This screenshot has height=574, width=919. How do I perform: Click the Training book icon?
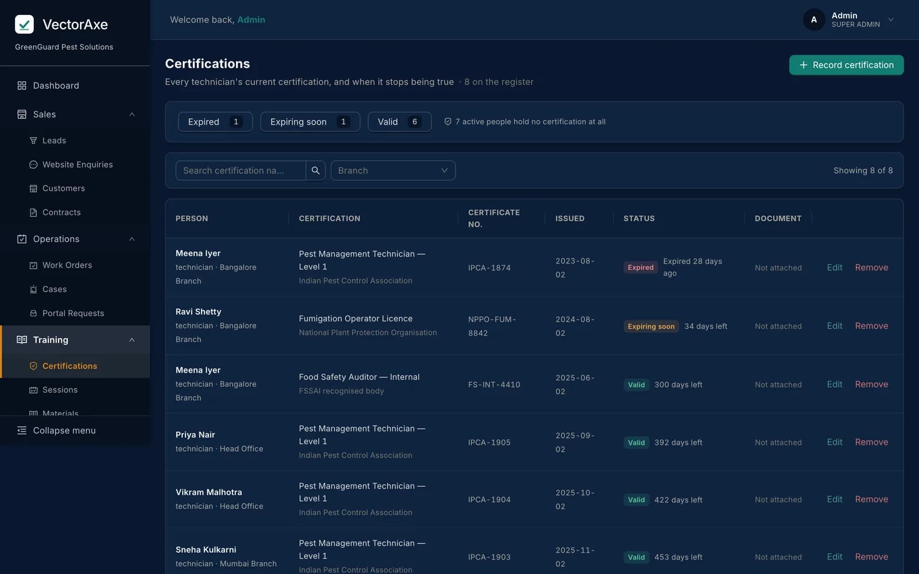(x=22, y=340)
